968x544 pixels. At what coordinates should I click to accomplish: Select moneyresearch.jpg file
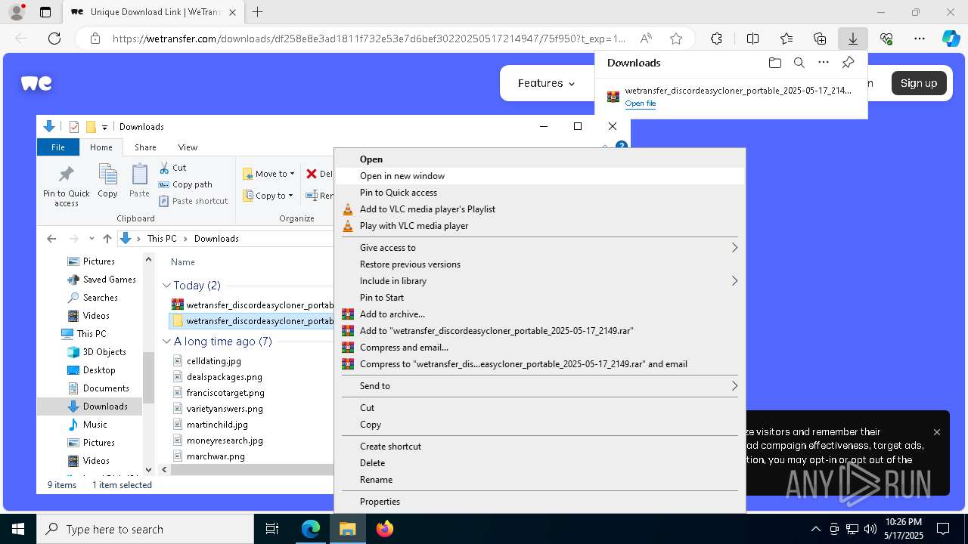(225, 440)
